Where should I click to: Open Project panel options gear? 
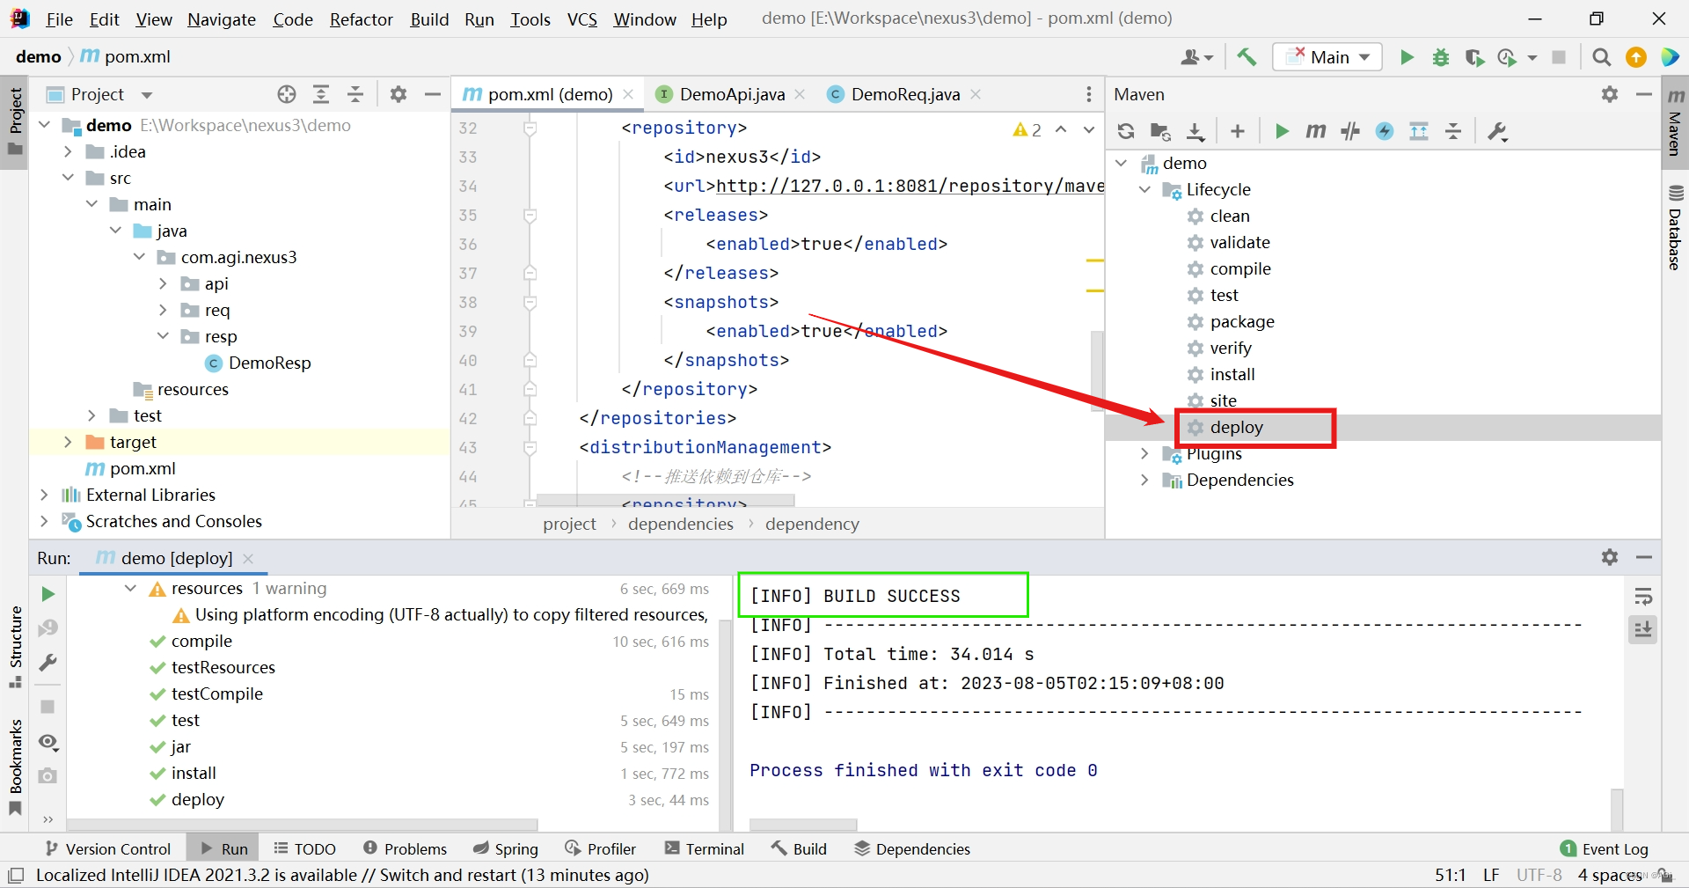pos(398,94)
